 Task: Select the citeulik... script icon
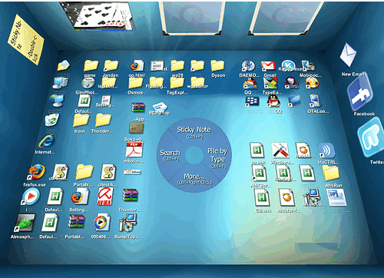point(108,172)
